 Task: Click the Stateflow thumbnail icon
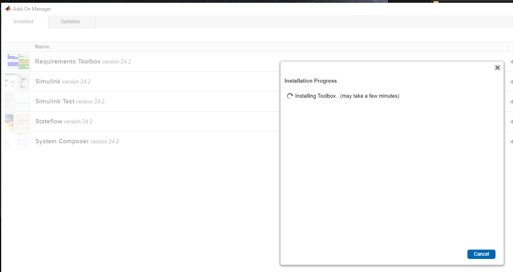[17, 121]
